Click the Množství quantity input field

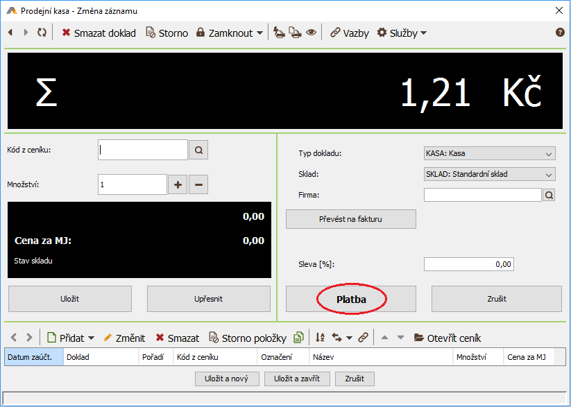(133, 184)
